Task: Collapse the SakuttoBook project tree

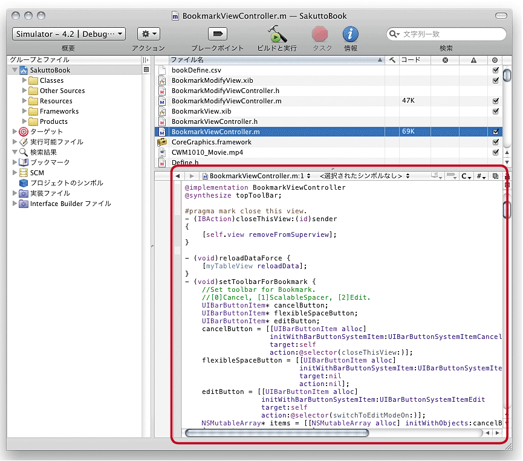Action: (15, 70)
